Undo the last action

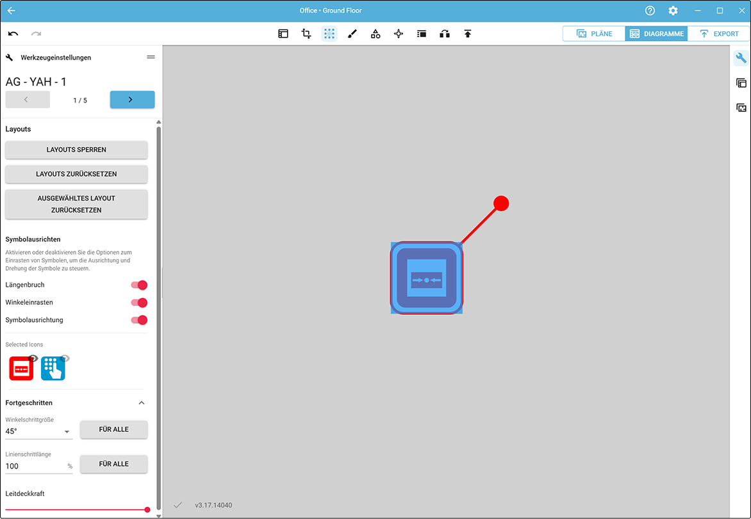click(x=13, y=34)
